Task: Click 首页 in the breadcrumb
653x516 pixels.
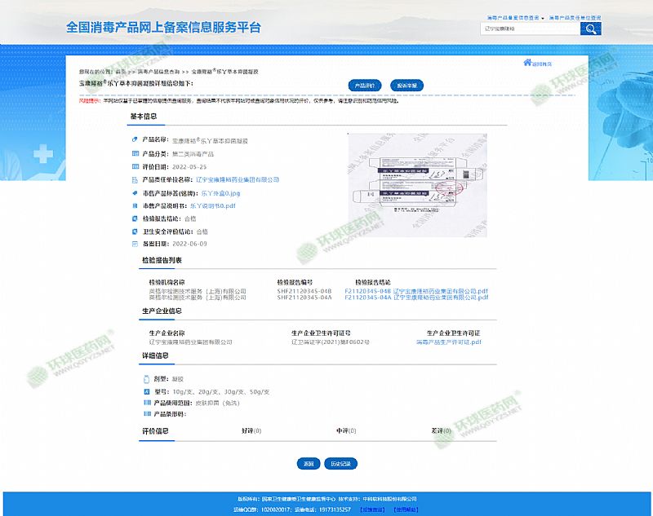Action: [120, 72]
